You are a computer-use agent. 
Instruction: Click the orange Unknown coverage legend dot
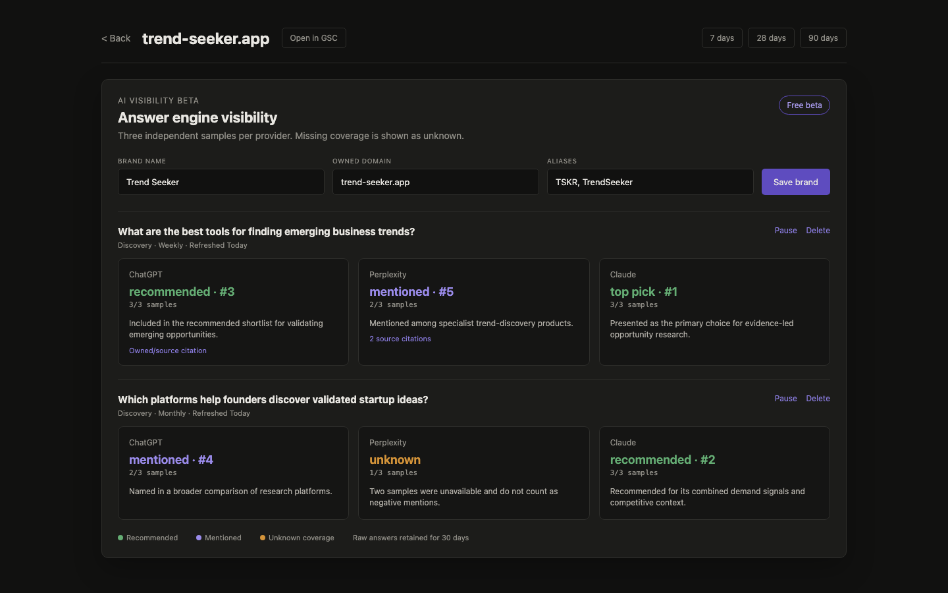tap(263, 538)
